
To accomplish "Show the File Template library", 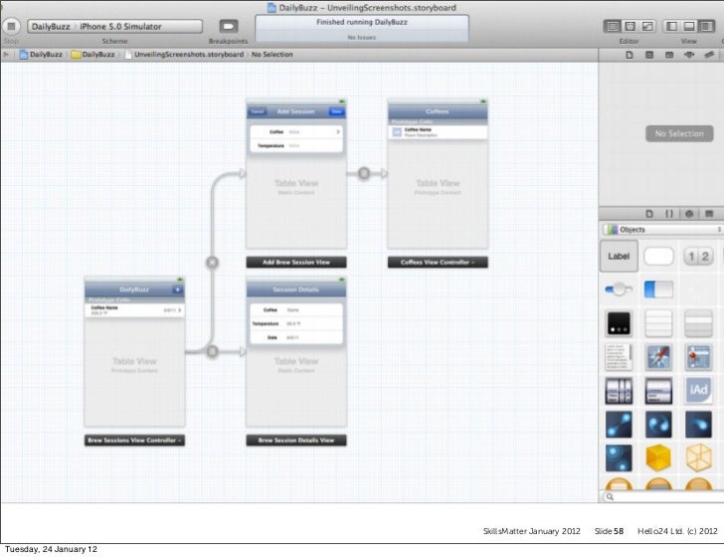I will pos(649,214).
